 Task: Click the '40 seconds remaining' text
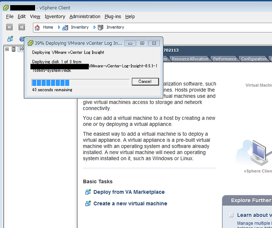[52, 90]
